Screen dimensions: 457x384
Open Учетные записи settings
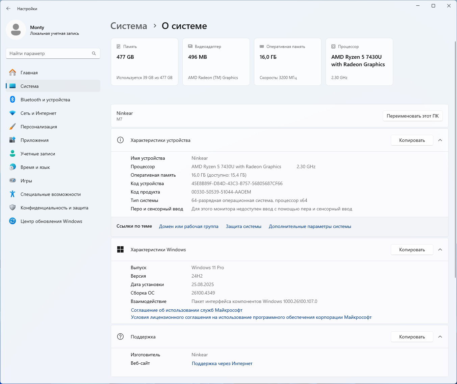coord(53,154)
